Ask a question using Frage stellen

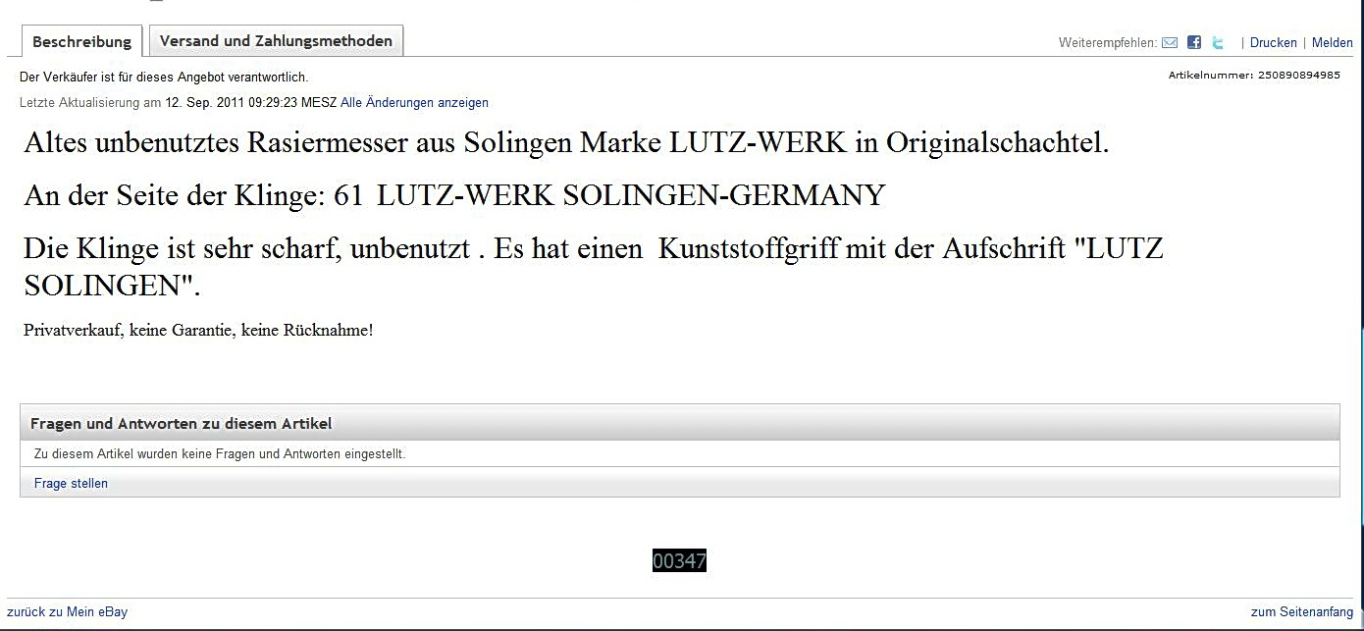pyautogui.click(x=71, y=484)
